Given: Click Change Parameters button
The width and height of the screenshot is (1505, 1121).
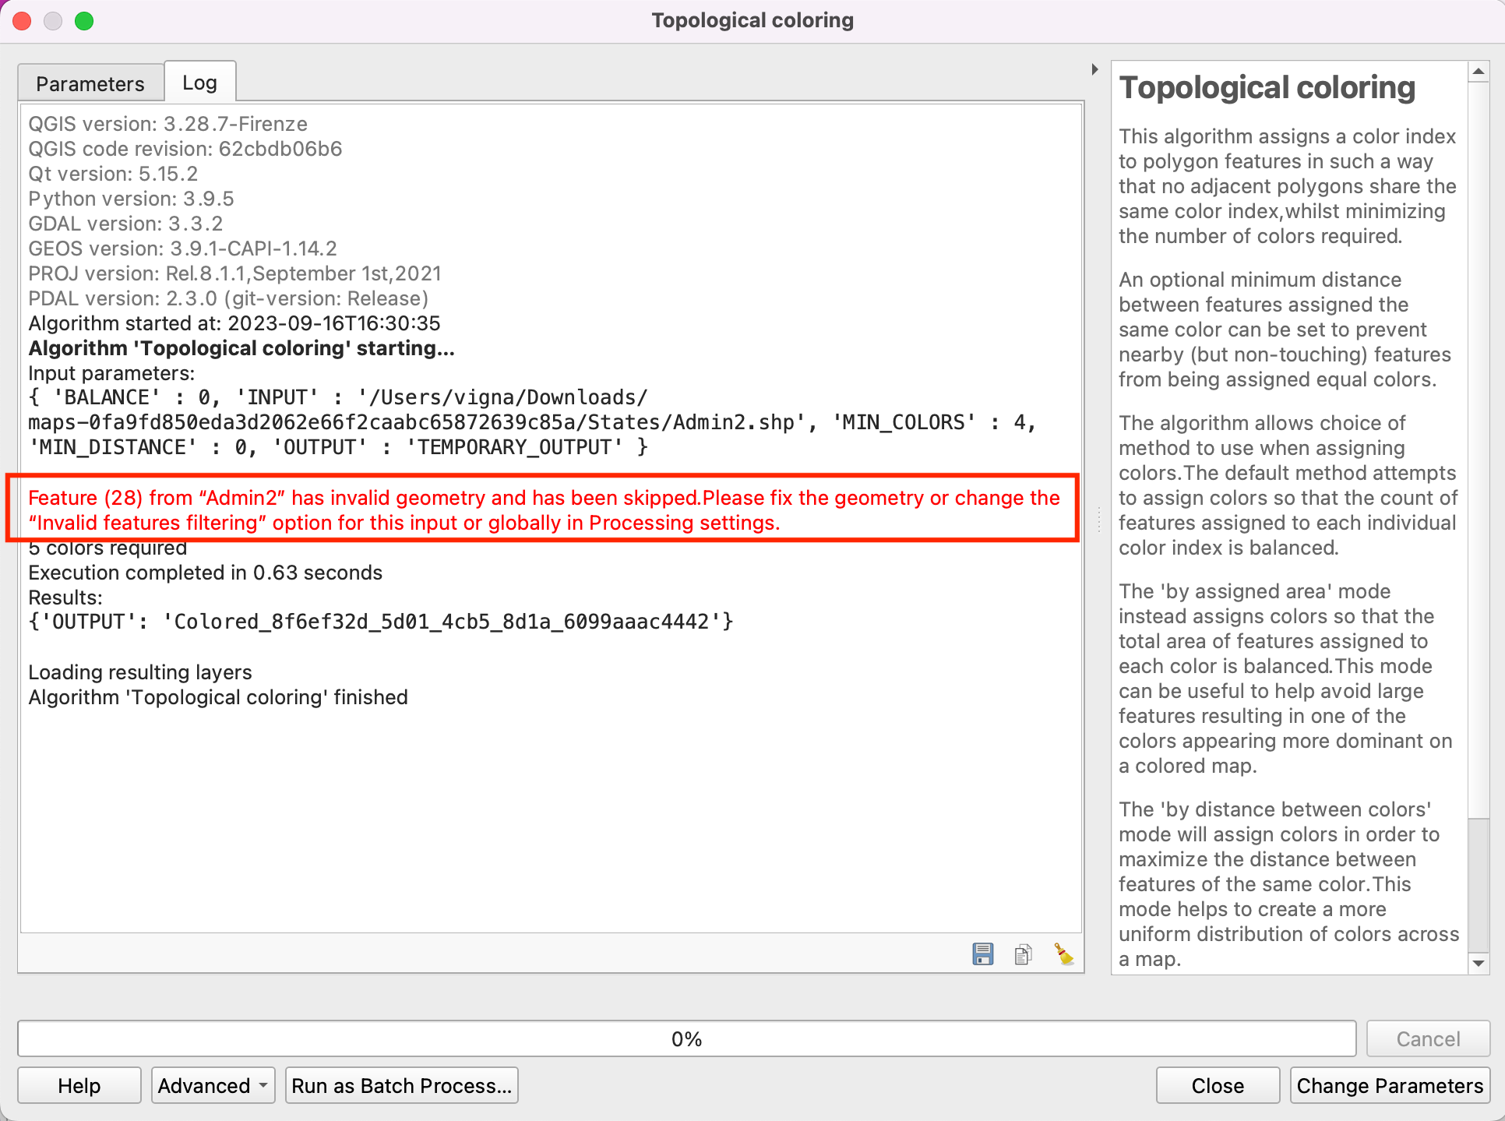Looking at the screenshot, I should (x=1389, y=1085).
